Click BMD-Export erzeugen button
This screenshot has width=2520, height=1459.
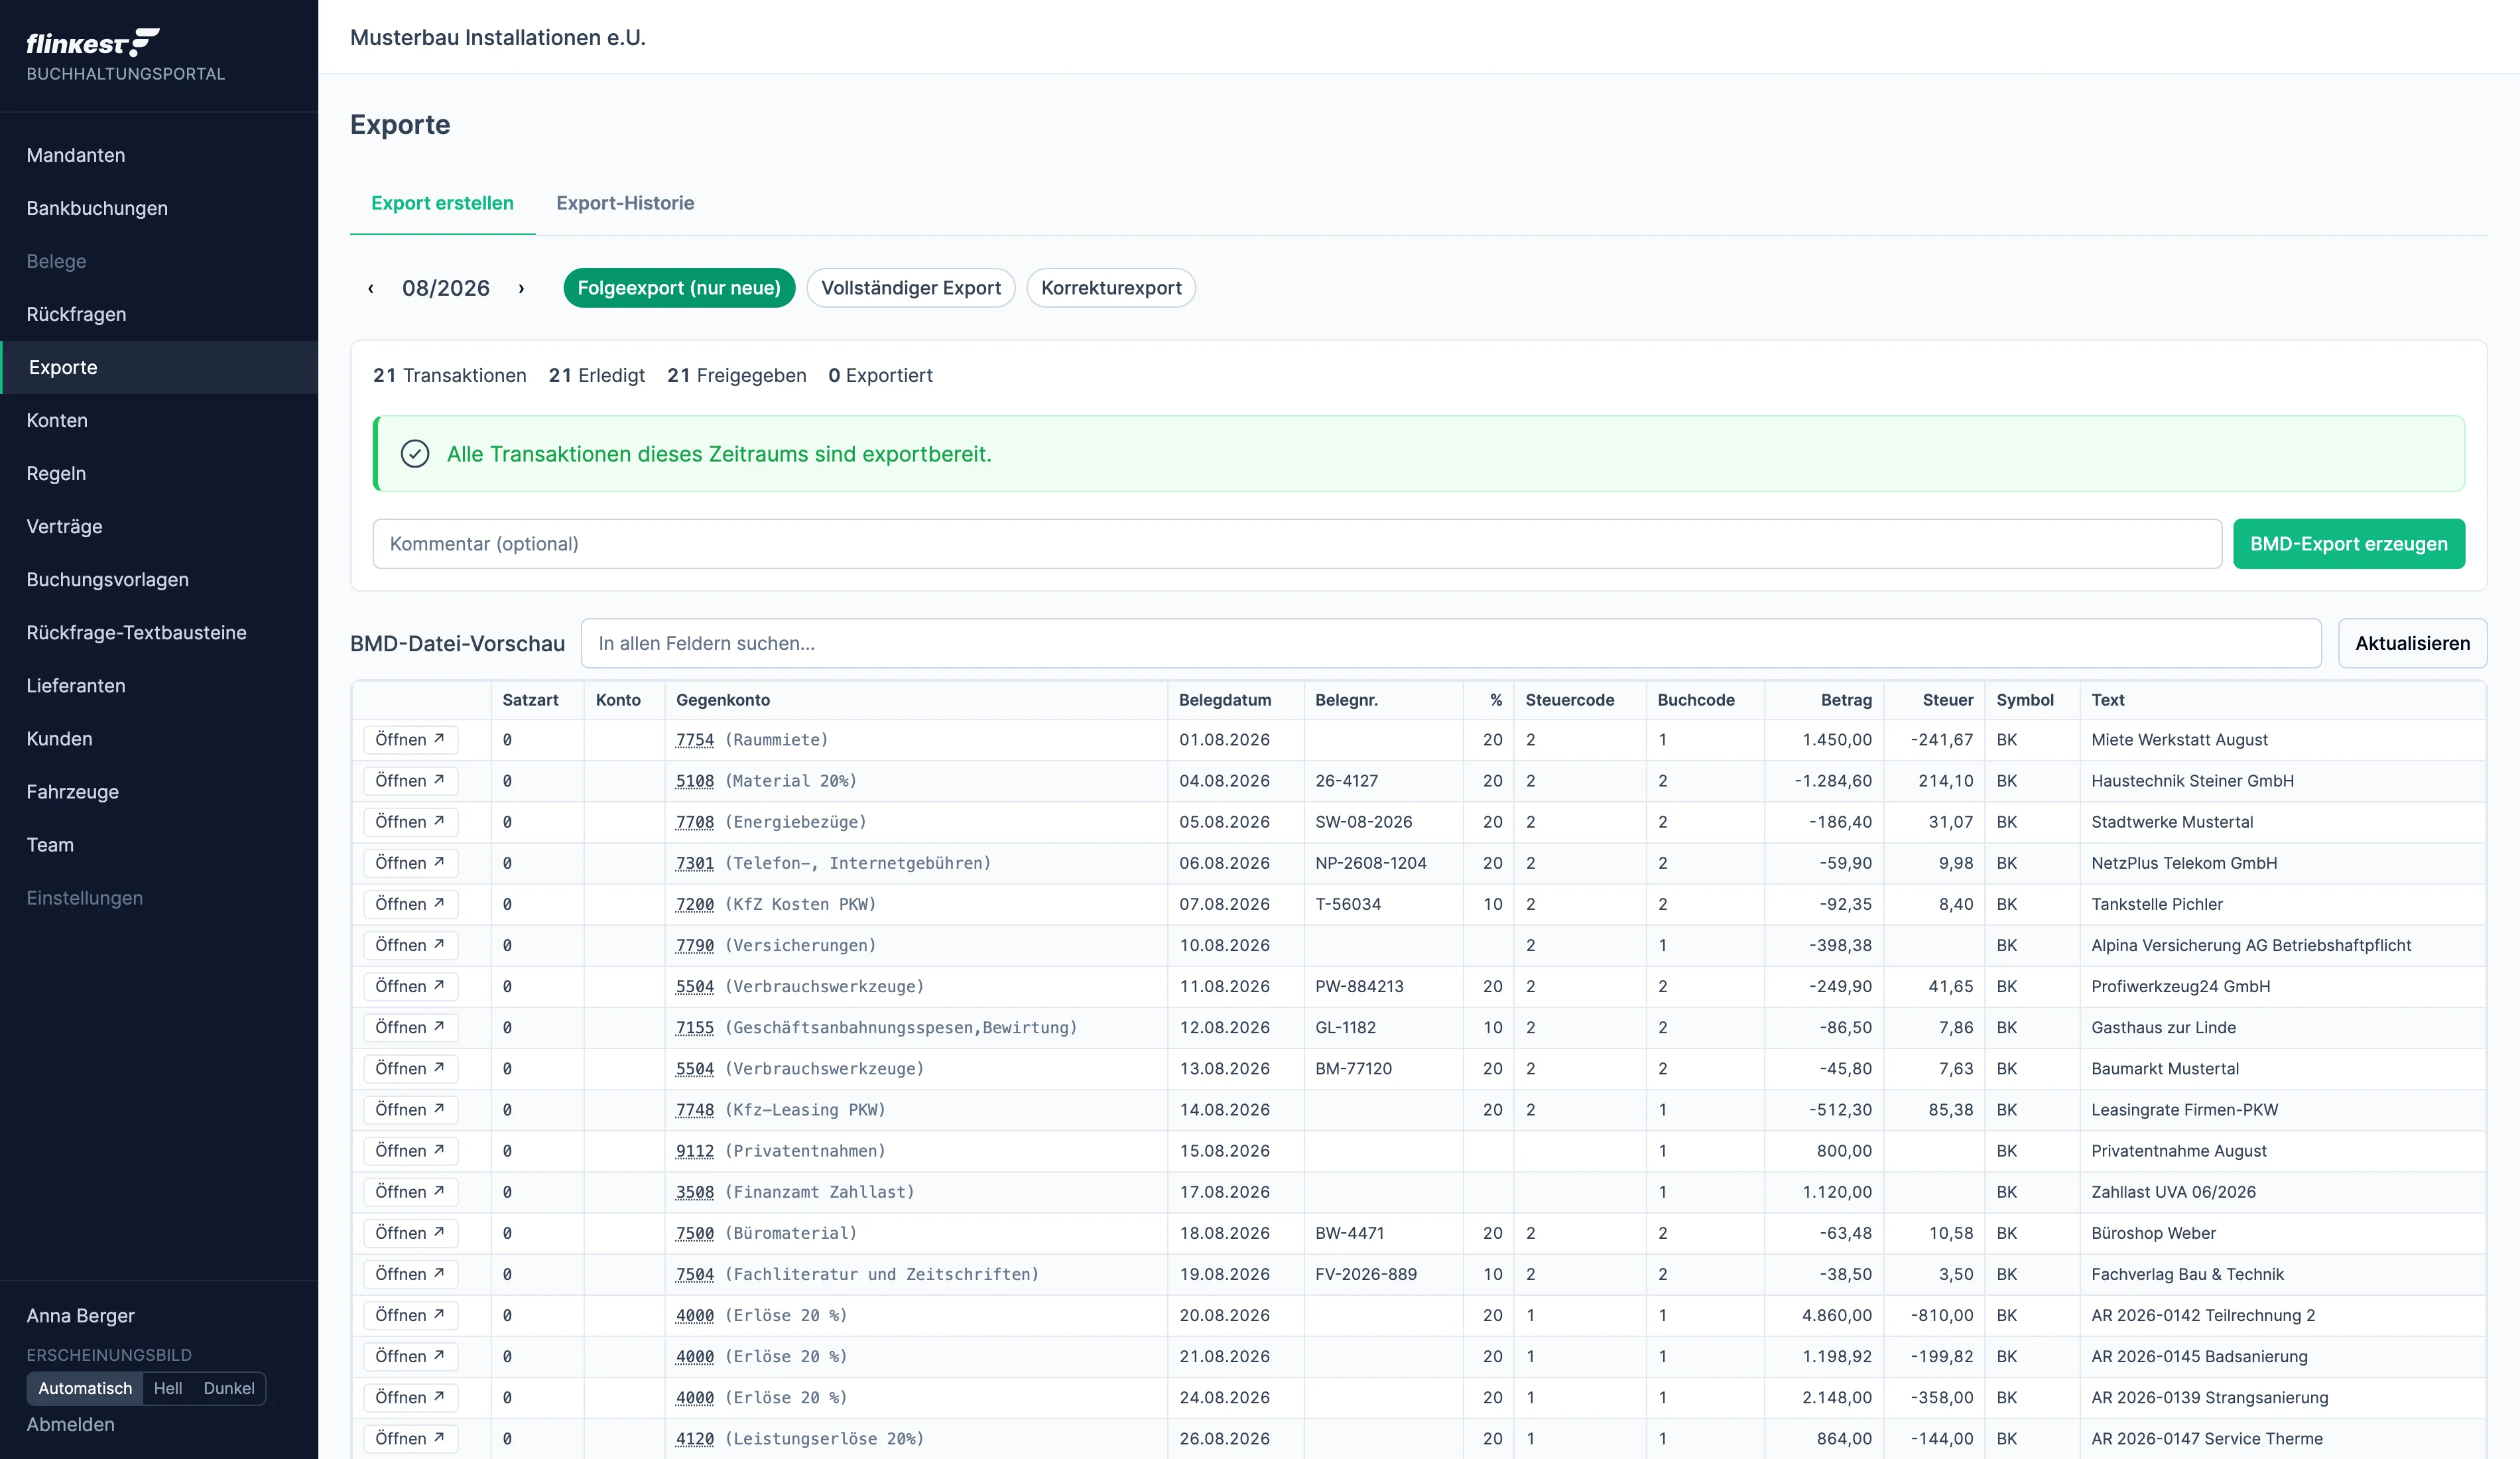pos(2348,544)
